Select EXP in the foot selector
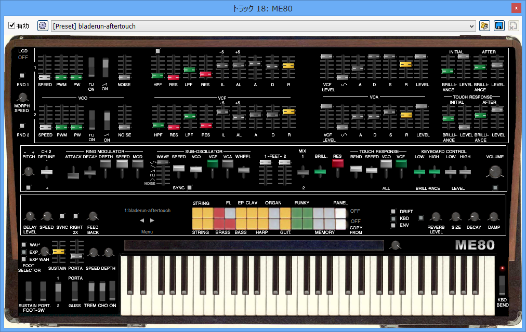Image resolution: width=526 pixels, height=332 pixels. 24,252
